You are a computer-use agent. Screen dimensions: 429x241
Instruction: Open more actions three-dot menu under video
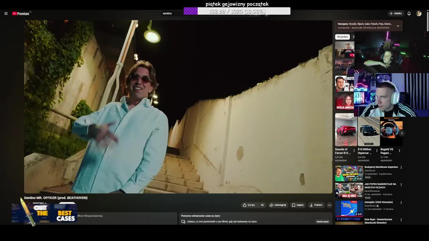(x=329, y=205)
